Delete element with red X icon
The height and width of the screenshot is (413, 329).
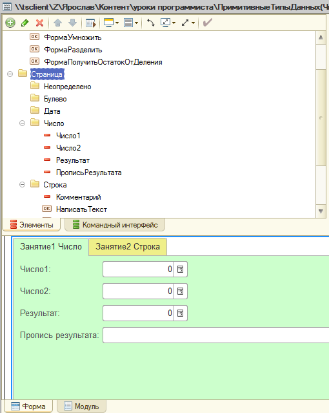tap(40, 23)
